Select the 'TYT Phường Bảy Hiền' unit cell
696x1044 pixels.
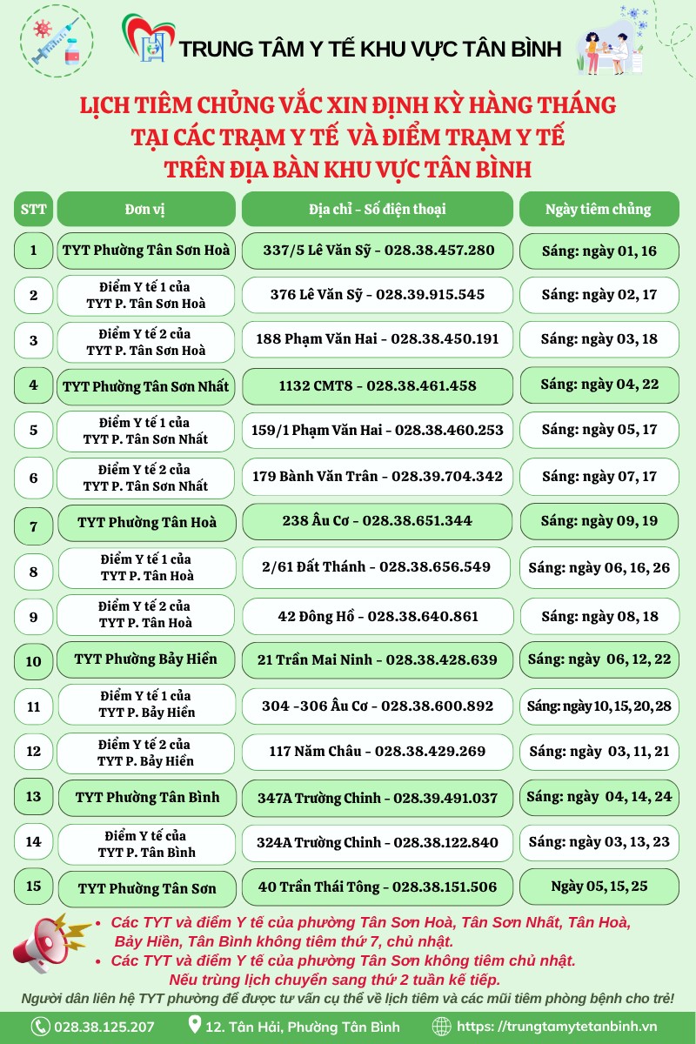145,659
